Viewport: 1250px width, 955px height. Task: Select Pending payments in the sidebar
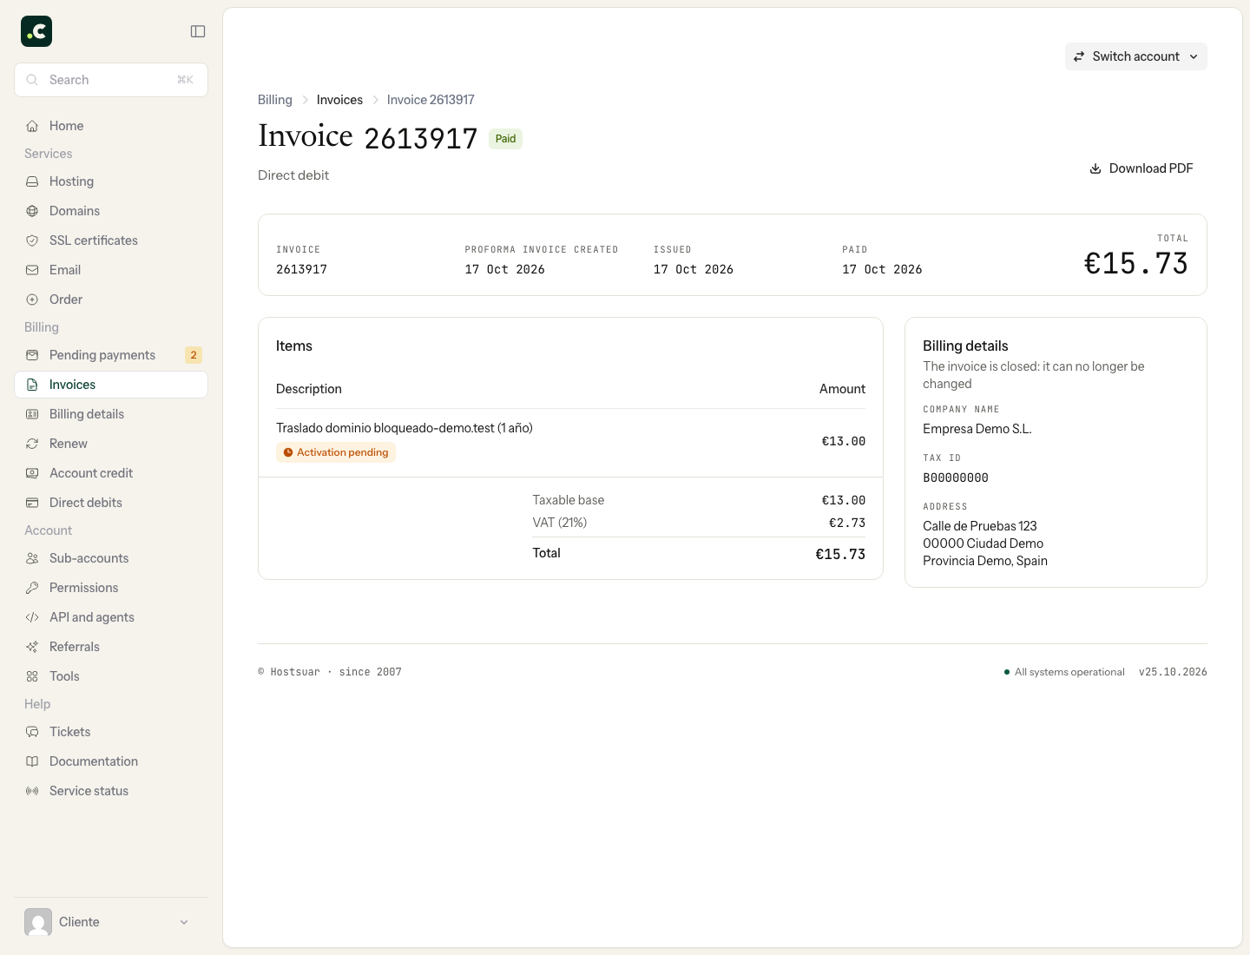[111, 355]
